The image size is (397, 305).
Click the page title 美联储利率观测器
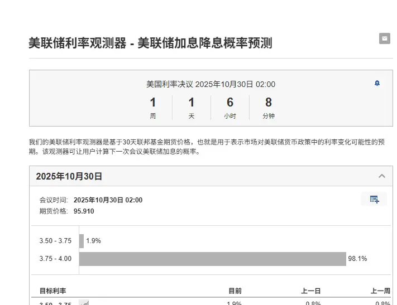(150, 43)
